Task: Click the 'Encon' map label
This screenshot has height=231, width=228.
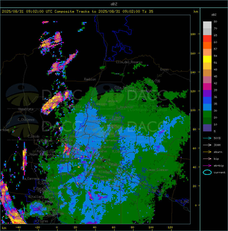Action: coord(164,69)
